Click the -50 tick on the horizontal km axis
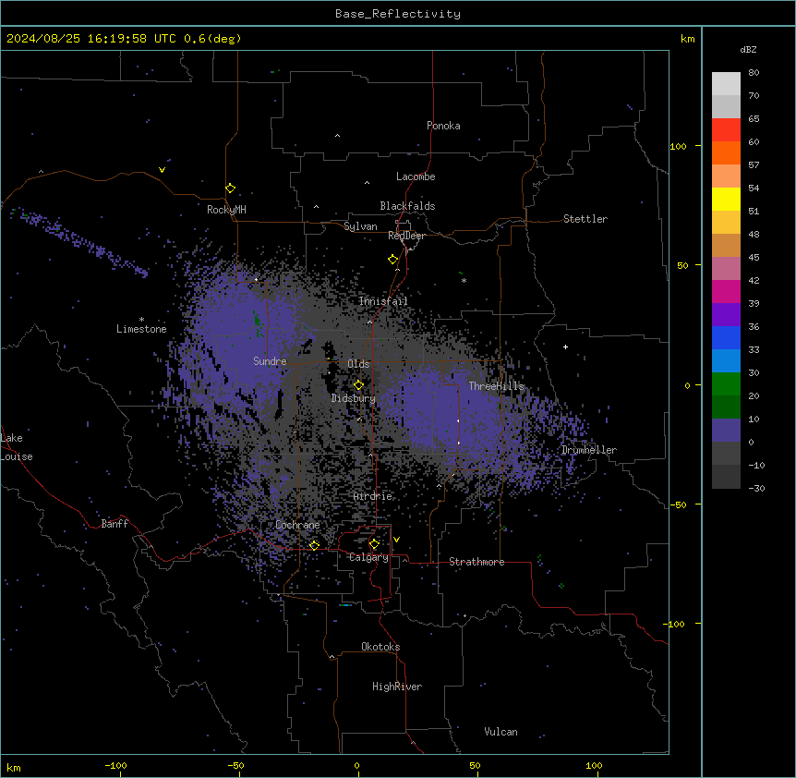 (235, 765)
